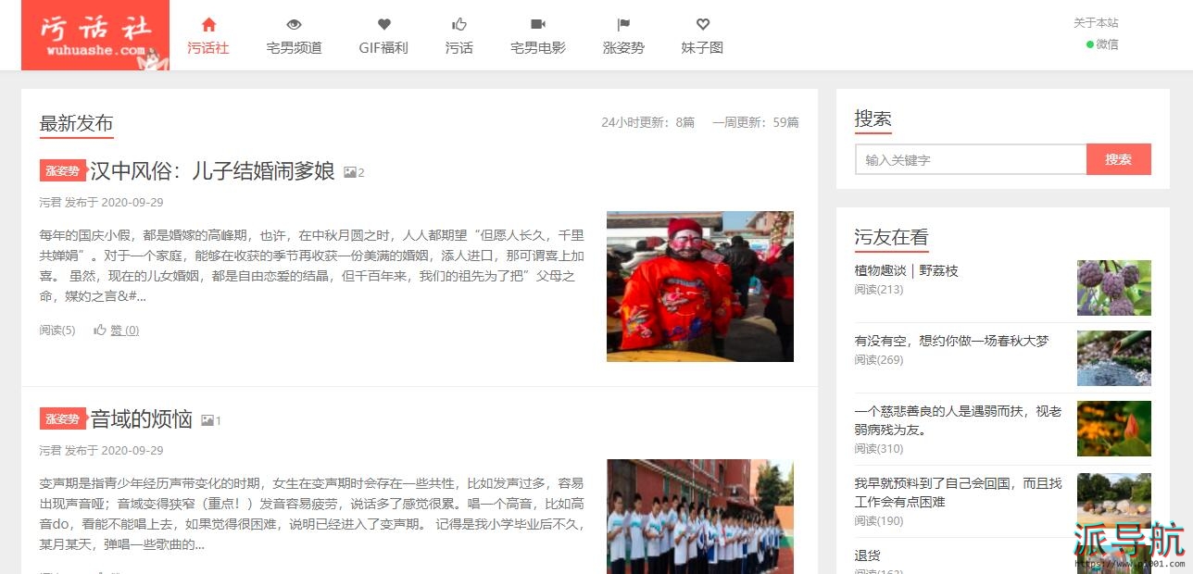Open article 汉中风俗：儿子结婚闹爹娘
This screenshot has width=1193, height=574.
pos(212,171)
